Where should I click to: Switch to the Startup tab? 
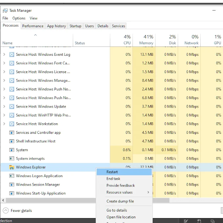tap(75, 26)
